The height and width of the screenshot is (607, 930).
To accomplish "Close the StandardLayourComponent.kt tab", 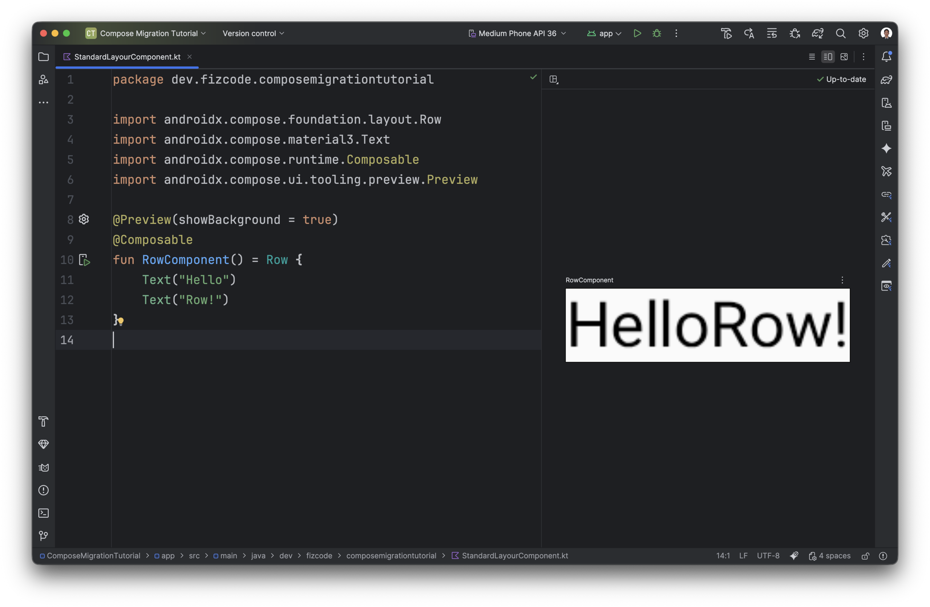I will tap(190, 57).
